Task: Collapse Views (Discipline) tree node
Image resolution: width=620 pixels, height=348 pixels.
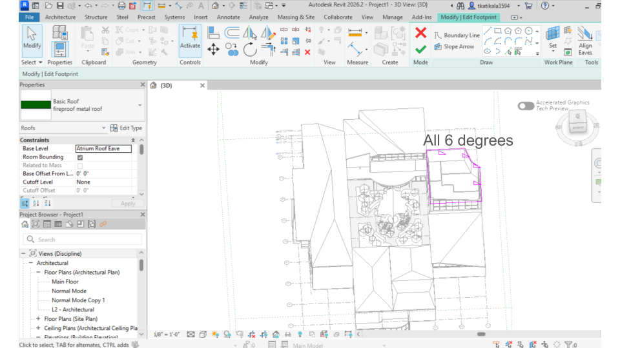Action: (x=23, y=254)
